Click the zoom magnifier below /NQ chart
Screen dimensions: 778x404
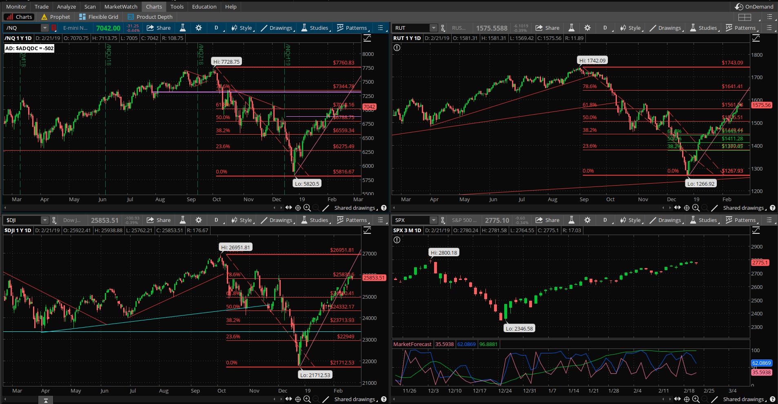click(x=307, y=208)
